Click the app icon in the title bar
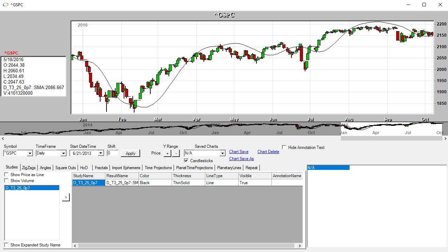This screenshot has height=252, width=448. pyautogui.click(x=5, y=5)
